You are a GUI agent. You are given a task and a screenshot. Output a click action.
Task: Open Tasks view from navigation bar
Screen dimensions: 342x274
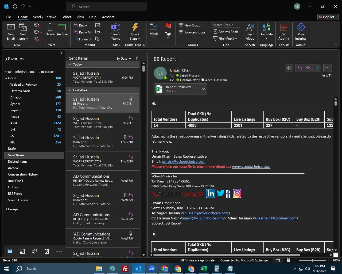pos(47,251)
